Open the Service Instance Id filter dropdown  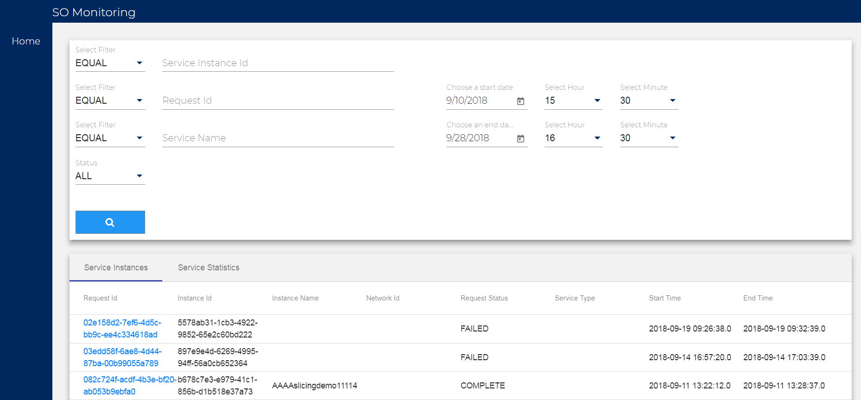(110, 63)
